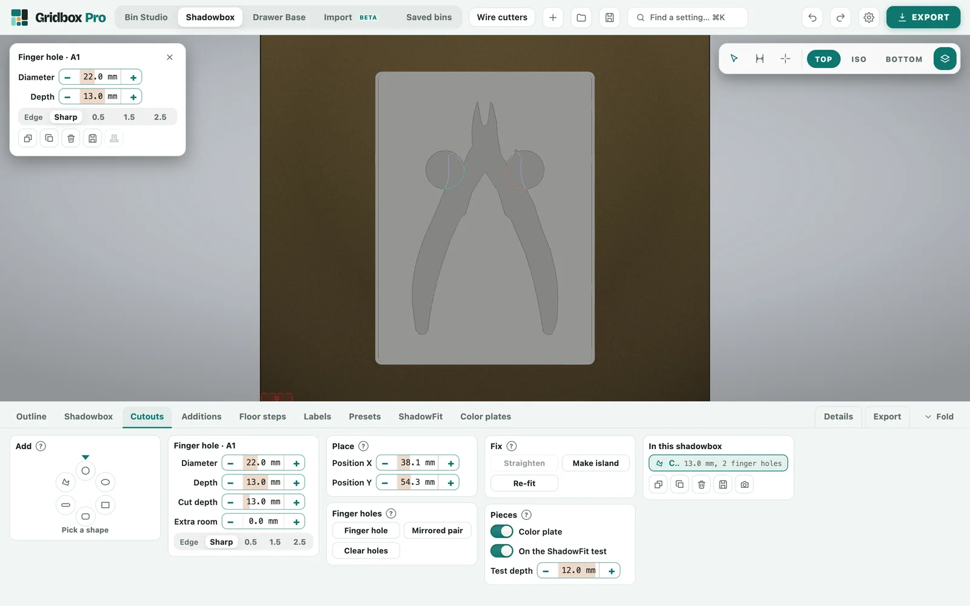This screenshot has height=606, width=970.
Task: Switch to the ShadowFit tab
Action: click(x=420, y=416)
